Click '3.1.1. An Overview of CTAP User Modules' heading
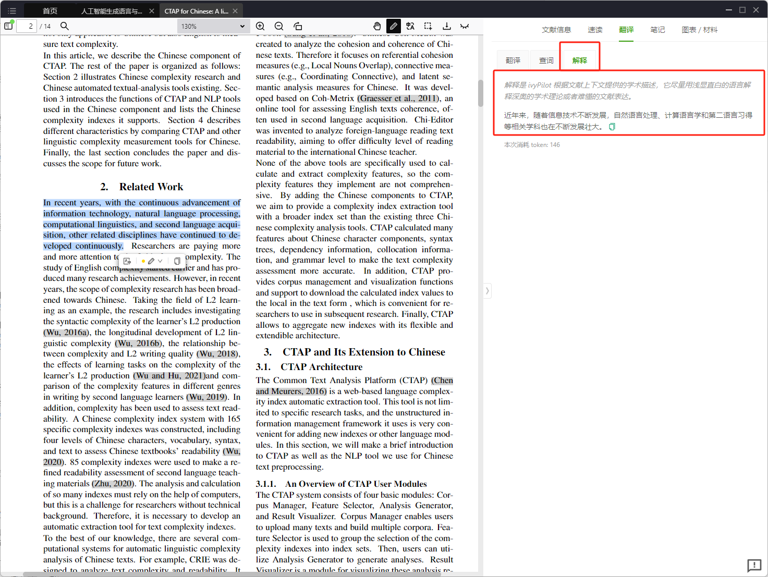 click(342, 484)
